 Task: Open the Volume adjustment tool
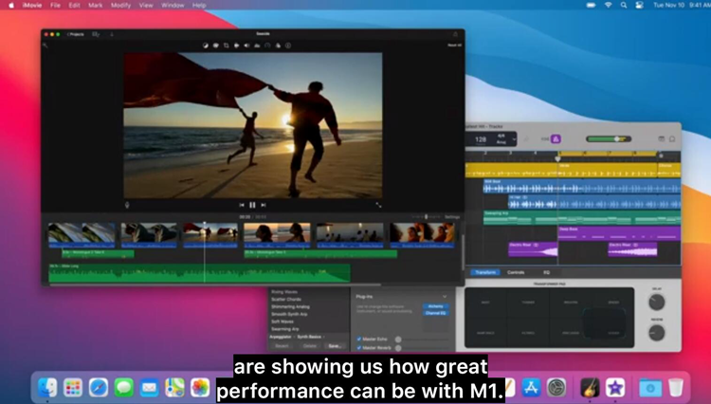(x=246, y=46)
